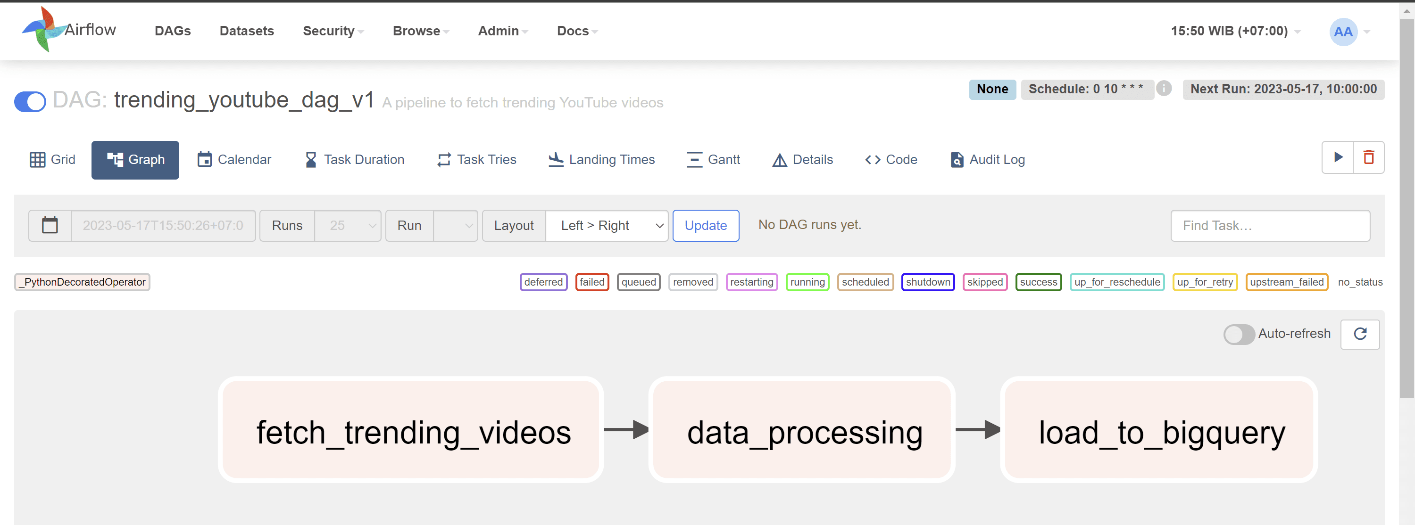The width and height of the screenshot is (1415, 525).
Task: Pause the DAG with the toggle switch
Action: [30, 101]
